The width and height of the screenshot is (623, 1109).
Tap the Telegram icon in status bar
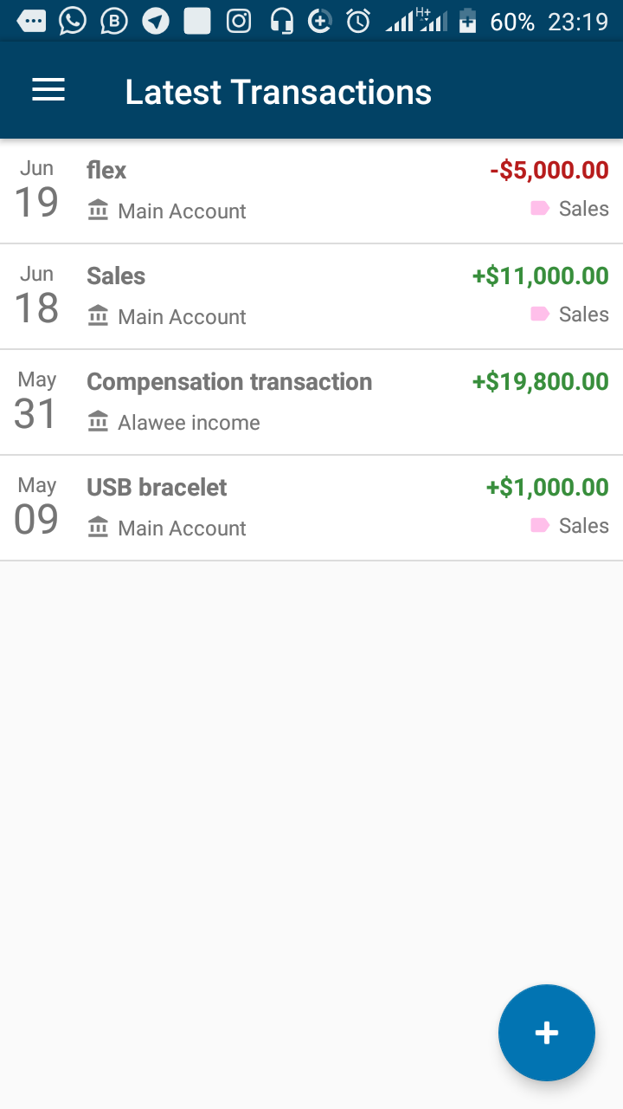[156, 21]
